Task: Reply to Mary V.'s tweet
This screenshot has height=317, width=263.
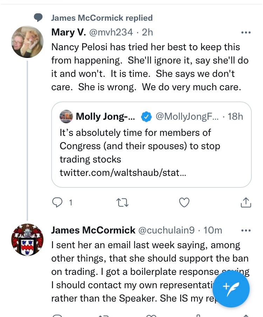Action: coord(57,202)
